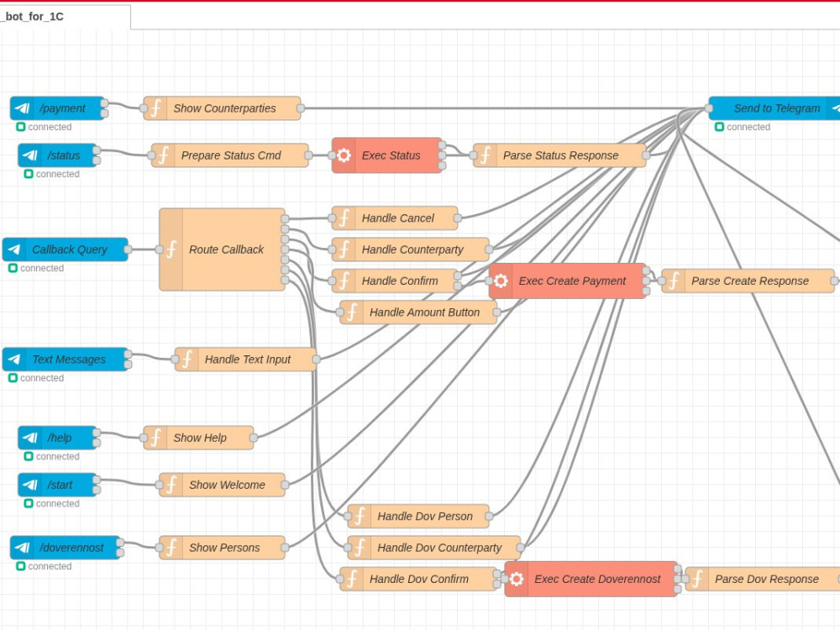This screenshot has width=840, height=630.
Task: Select the /start Telegram command node
Action: tap(57, 485)
